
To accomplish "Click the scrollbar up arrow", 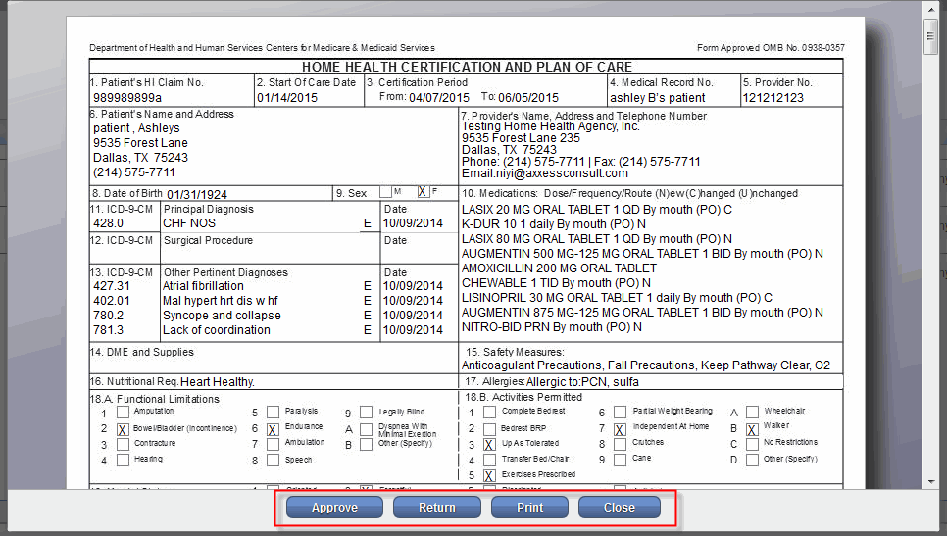I will [x=930, y=9].
